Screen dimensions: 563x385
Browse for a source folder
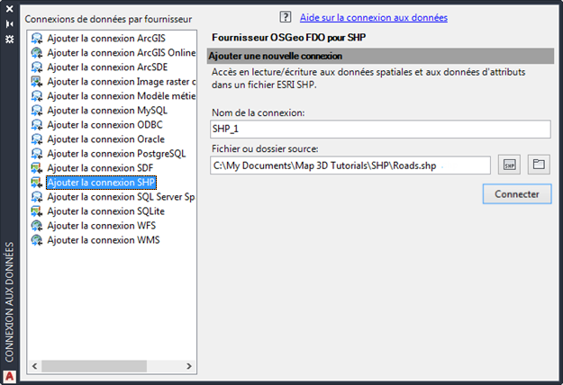click(539, 165)
